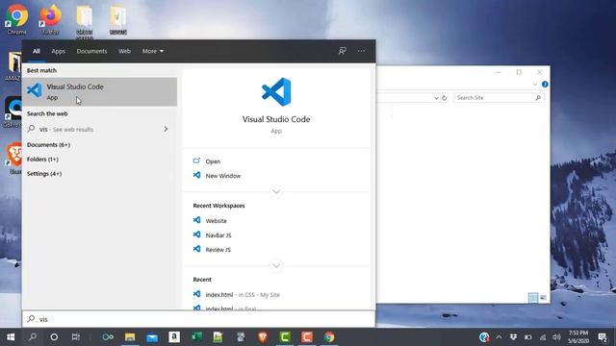Open Task View on taskbar
The image size is (616, 346).
pos(75,337)
